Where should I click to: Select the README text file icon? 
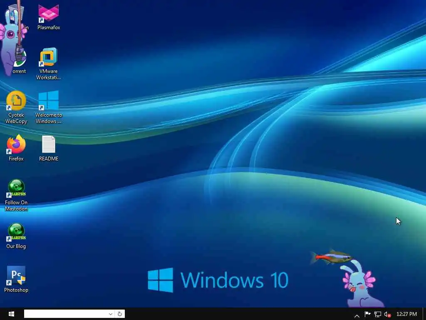coord(49,148)
